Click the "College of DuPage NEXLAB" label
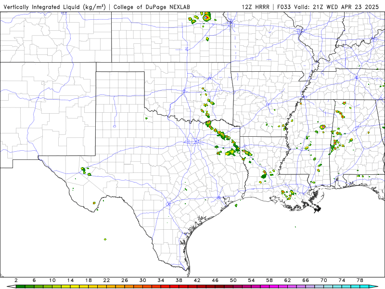The width and height of the screenshot is (385, 289). coord(152,7)
